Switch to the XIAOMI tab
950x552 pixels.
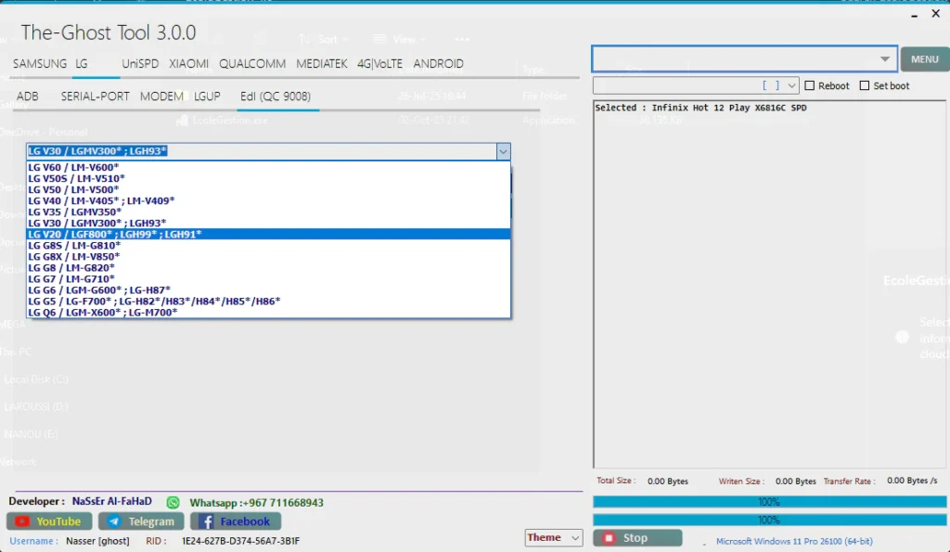coord(188,64)
